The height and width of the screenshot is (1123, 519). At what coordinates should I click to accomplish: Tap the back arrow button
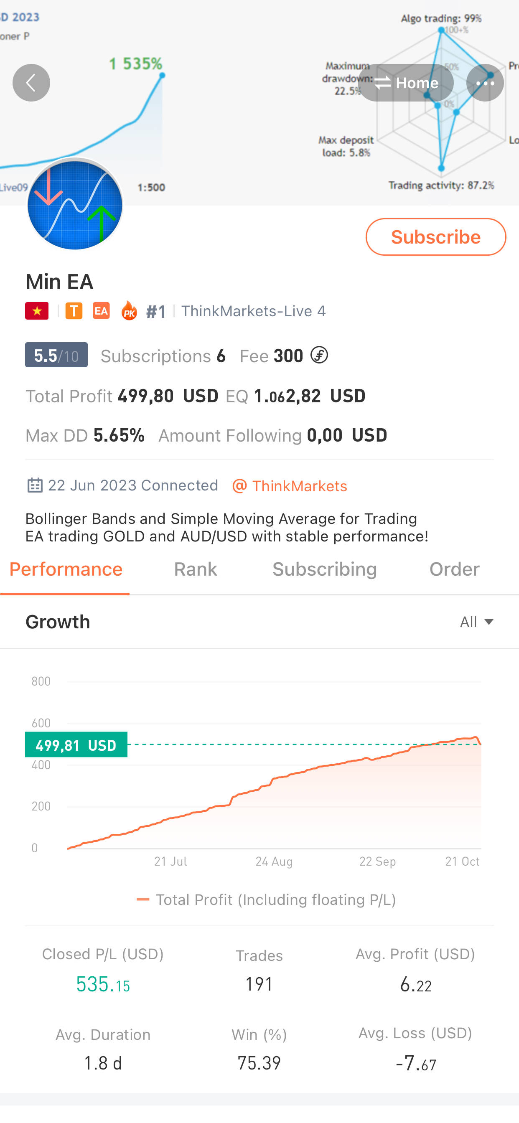pyautogui.click(x=31, y=83)
